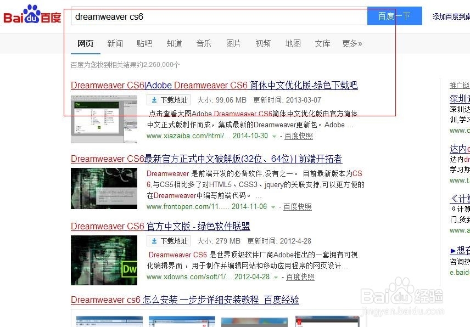Image resolution: width=470 pixels, height=327 pixels.
Task: Click the 百度一下 search button
Action: click(x=394, y=16)
